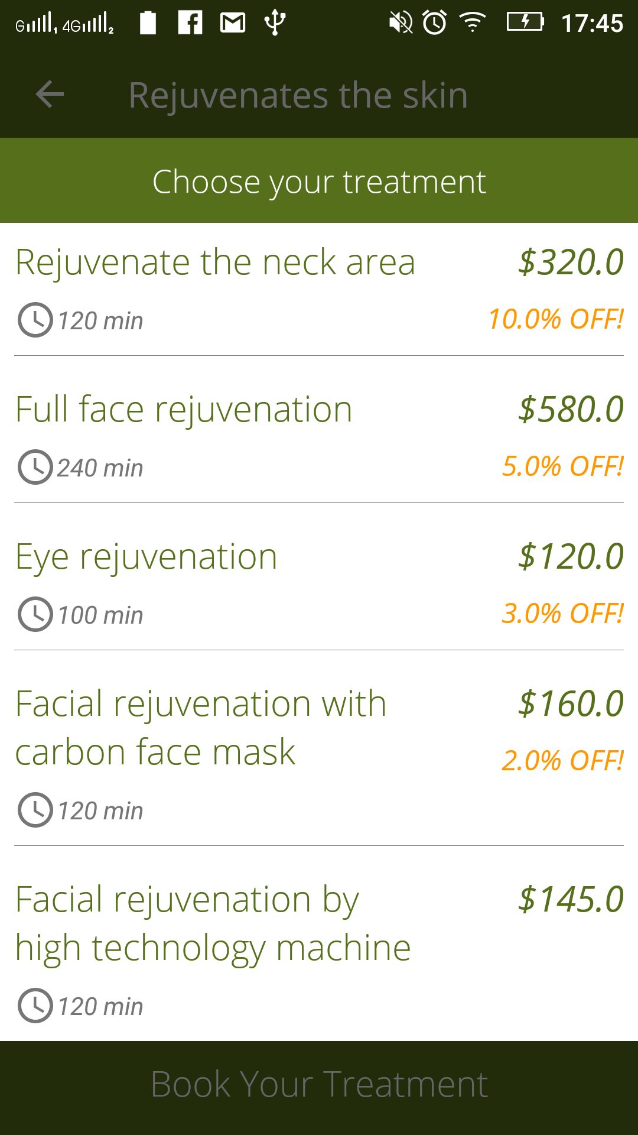Choose the Eye rejuvenation treatment
The width and height of the screenshot is (638, 1135).
(147, 556)
